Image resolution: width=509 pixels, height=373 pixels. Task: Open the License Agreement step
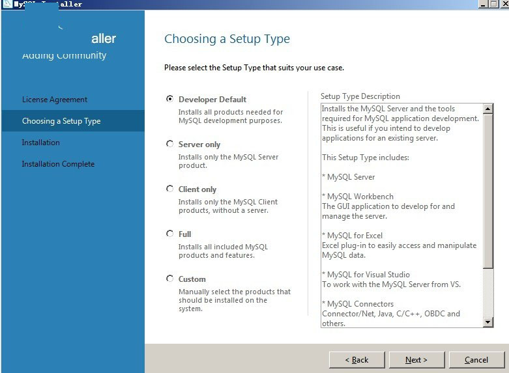tap(55, 99)
